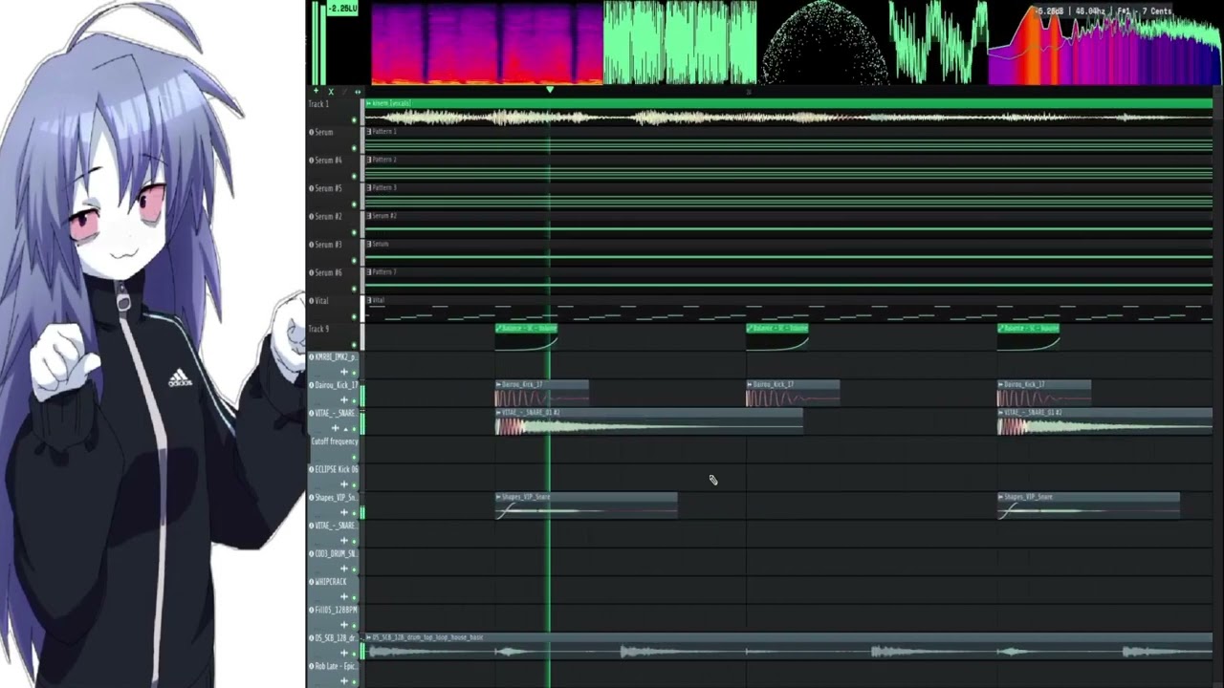Viewport: 1224px width, 688px height.
Task: Select the leftmost Shapes_VIP_Snare audio clip
Action: (586, 505)
